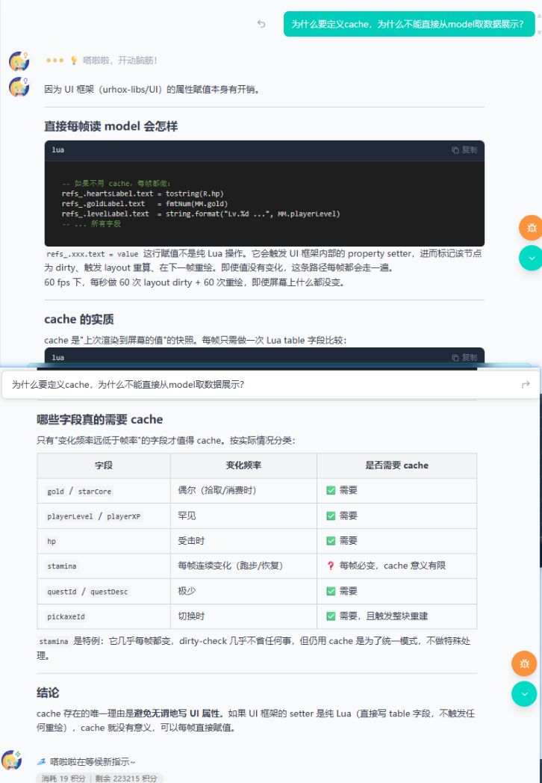Click the 结论 heading
Screen dimensions: 542x783
[48, 693]
